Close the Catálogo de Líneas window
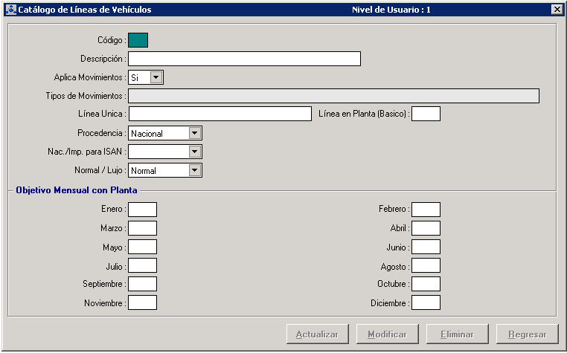 click(x=556, y=10)
